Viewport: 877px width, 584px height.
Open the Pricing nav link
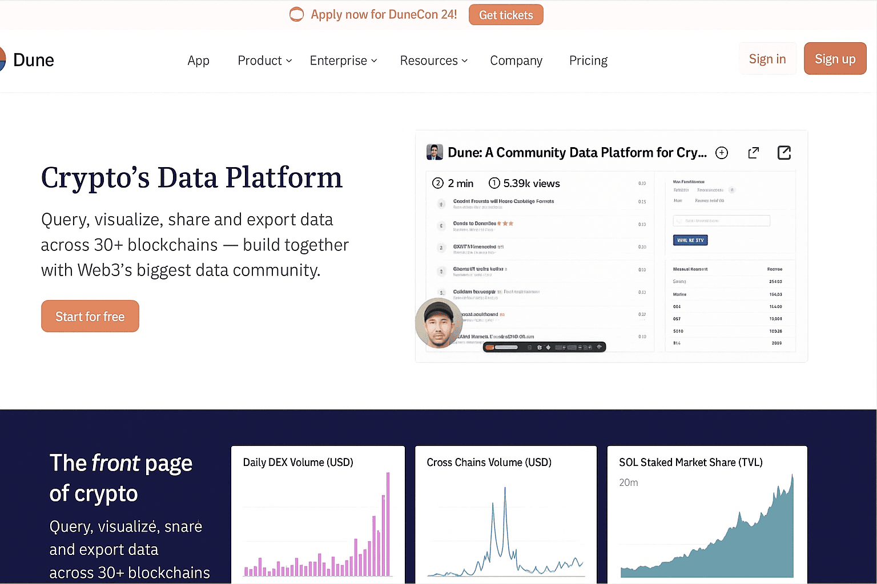588,60
